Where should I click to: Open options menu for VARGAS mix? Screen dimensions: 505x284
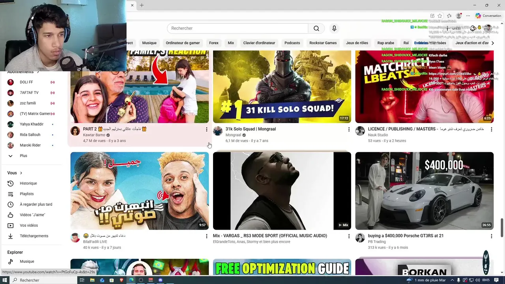click(349, 236)
